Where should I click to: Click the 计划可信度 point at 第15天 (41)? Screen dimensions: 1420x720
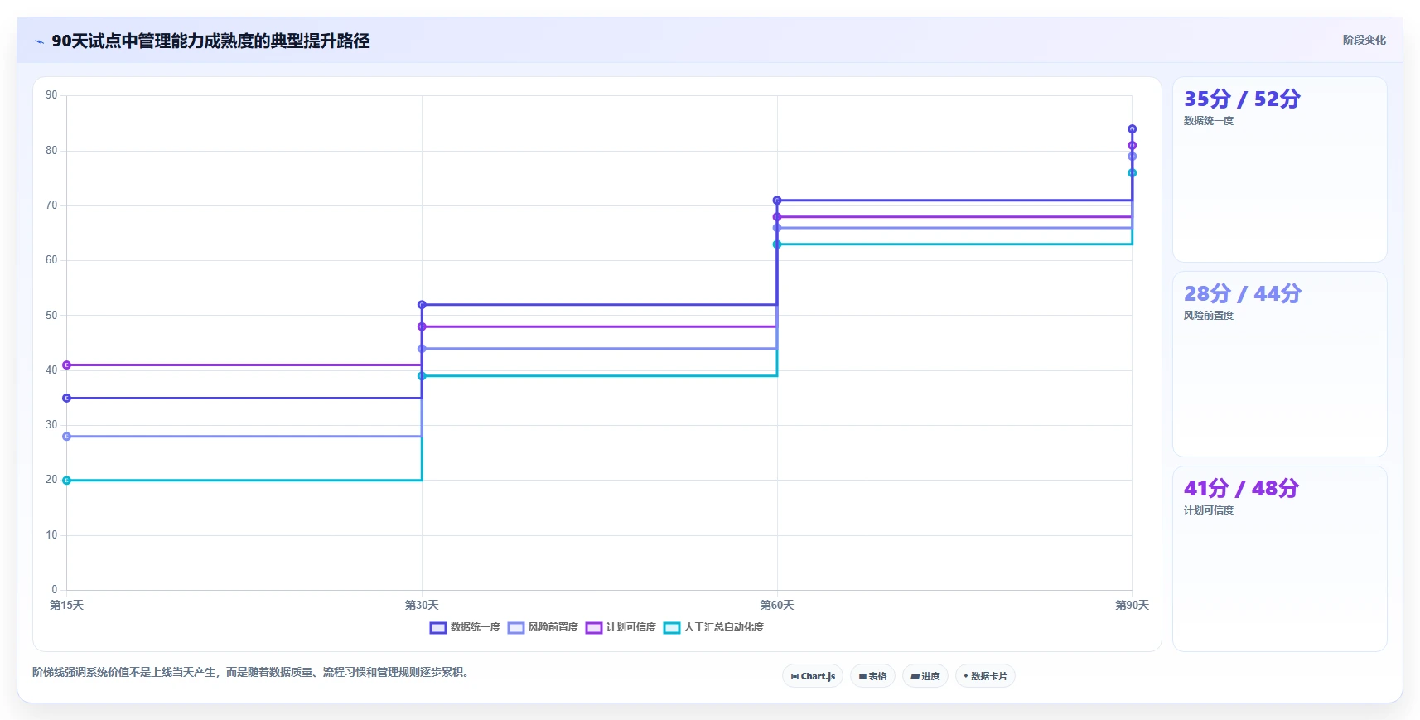(x=67, y=365)
